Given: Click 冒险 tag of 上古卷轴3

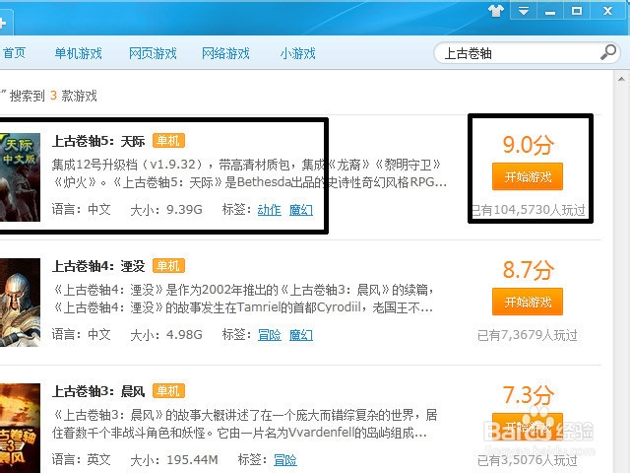Looking at the screenshot, I should click(x=284, y=460).
